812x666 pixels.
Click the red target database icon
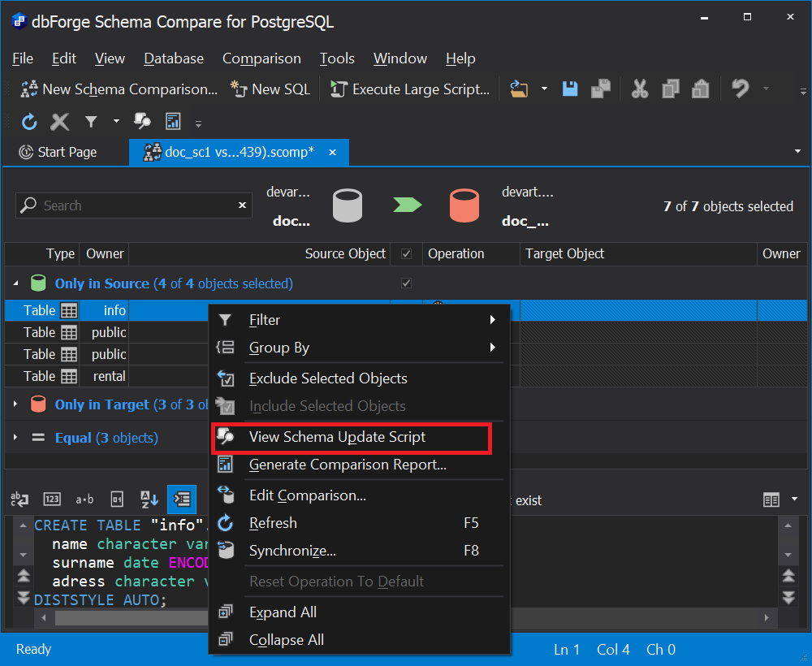click(464, 205)
